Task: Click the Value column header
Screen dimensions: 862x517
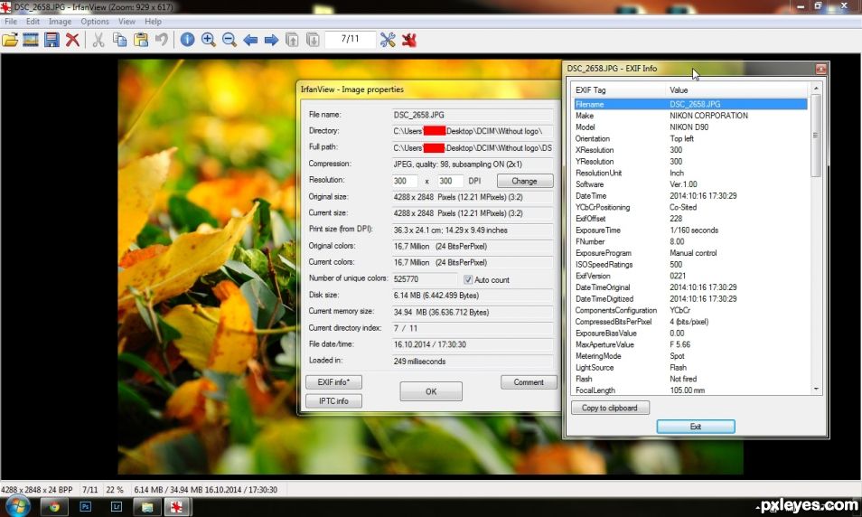Action: click(x=737, y=89)
